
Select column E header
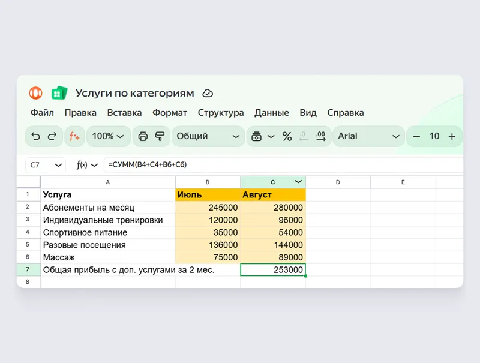click(403, 182)
